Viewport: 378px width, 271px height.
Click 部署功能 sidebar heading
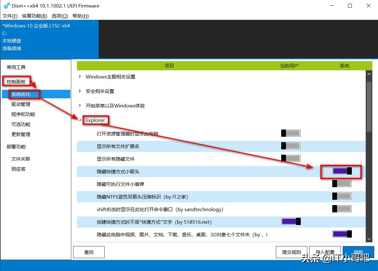coord(16,147)
